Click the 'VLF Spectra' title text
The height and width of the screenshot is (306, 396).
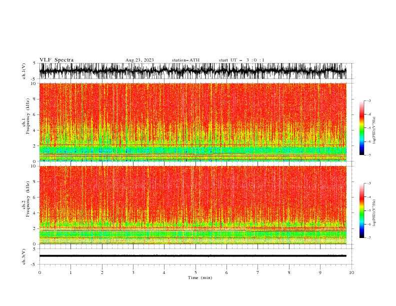[56, 60]
